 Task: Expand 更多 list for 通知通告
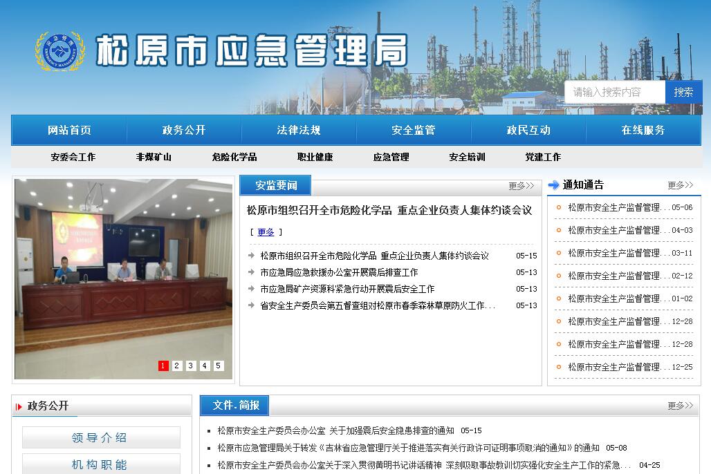tap(680, 185)
